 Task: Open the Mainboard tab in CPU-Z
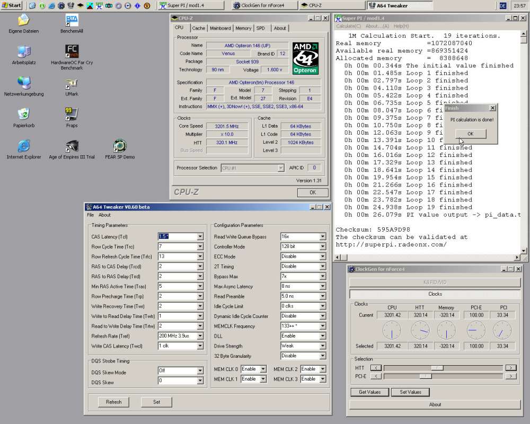click(x=220, y=28)
